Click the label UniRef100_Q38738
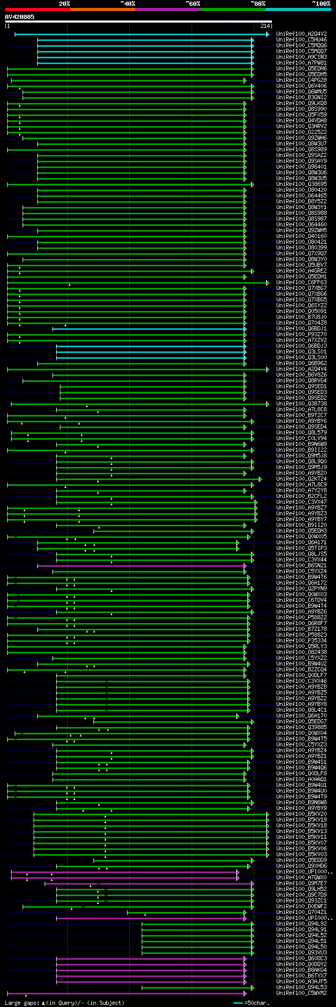The height and width of the screenshot is (1007, 336). coord(301,403)
